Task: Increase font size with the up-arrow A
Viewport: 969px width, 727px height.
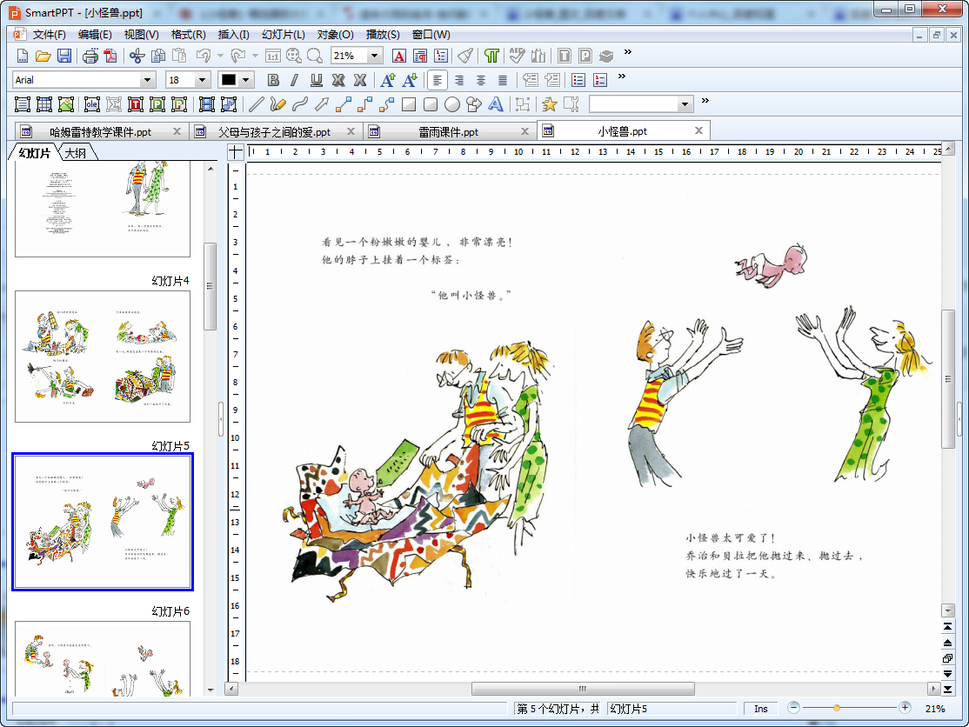Action: tap(388, 80)
